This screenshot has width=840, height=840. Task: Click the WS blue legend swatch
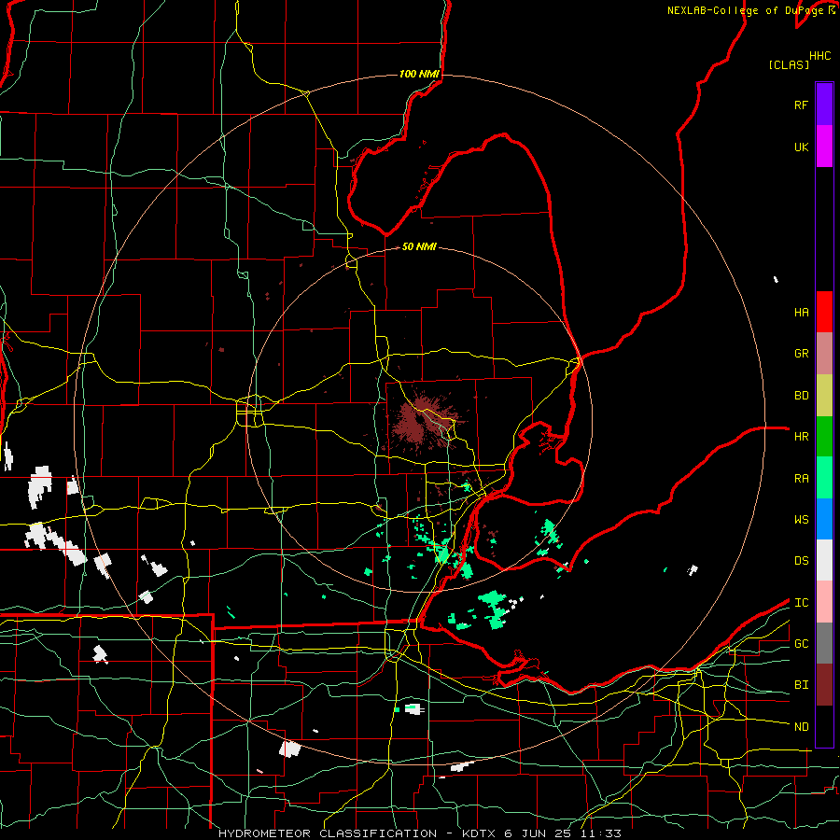[x=824, y=519]
